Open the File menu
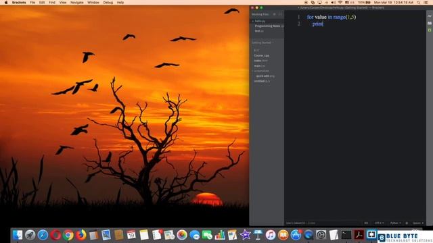The height and width of the screenshot is (243, 433). tap(32, 3)
